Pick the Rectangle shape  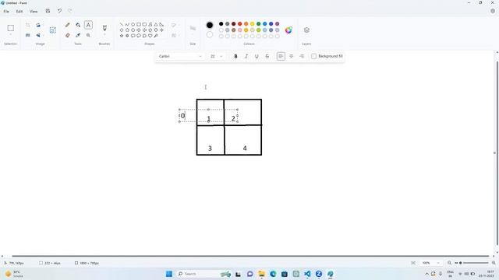coord(139,24)
